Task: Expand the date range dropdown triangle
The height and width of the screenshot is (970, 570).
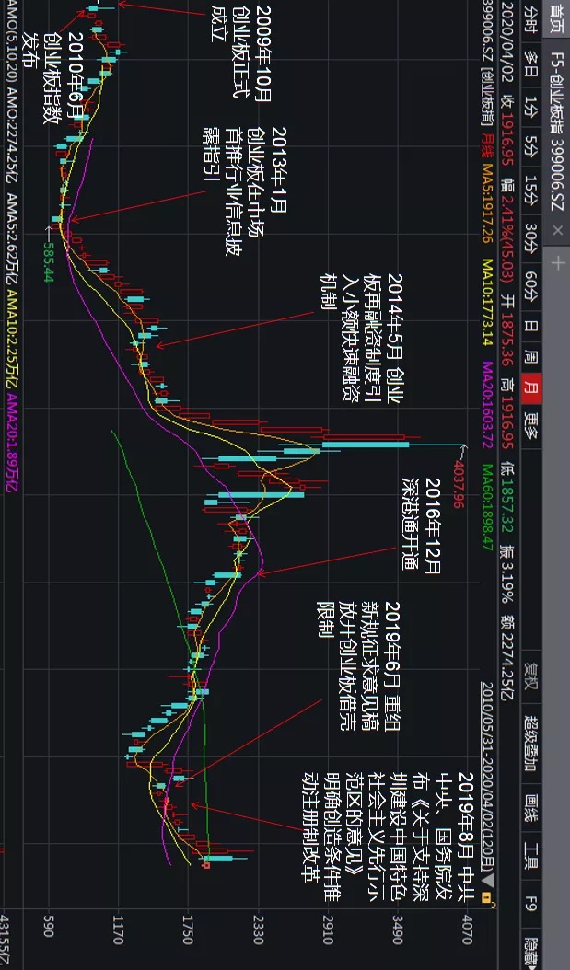Action: click(486, 880)
